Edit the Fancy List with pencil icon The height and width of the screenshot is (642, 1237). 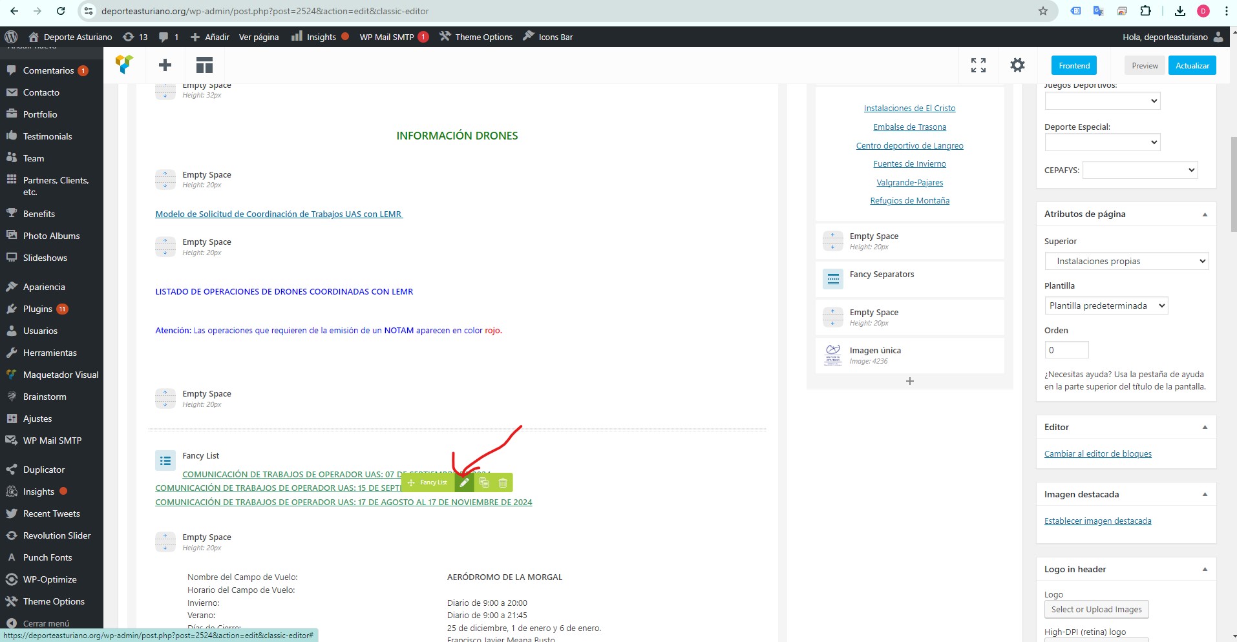[x=464, y=482]
